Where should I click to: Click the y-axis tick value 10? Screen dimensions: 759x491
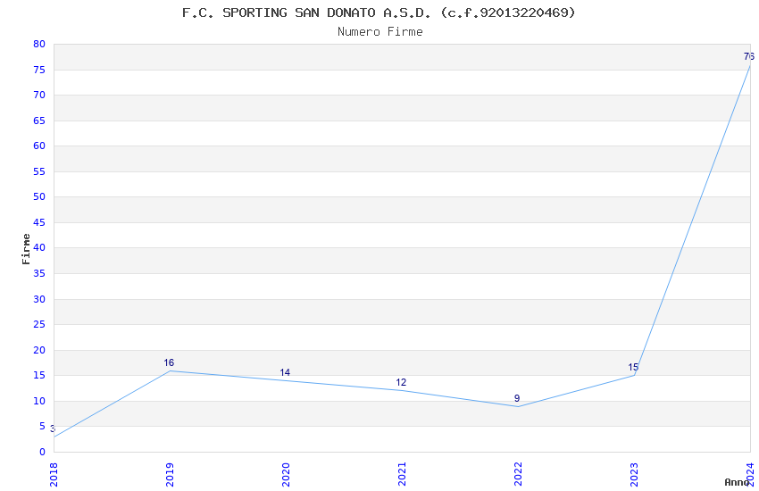click(x=39, y=401)
